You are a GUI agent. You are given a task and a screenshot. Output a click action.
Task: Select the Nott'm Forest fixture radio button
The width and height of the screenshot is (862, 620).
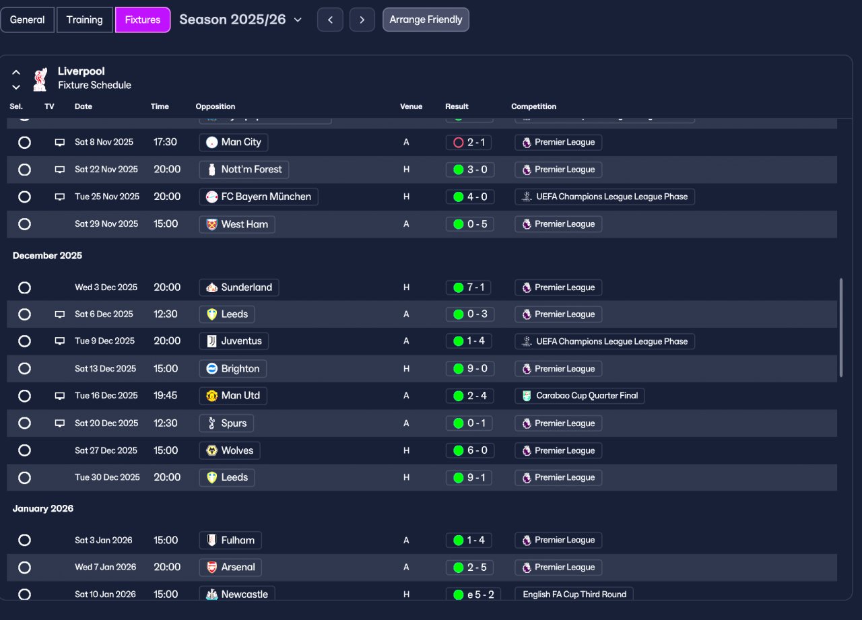pos(24,170)
